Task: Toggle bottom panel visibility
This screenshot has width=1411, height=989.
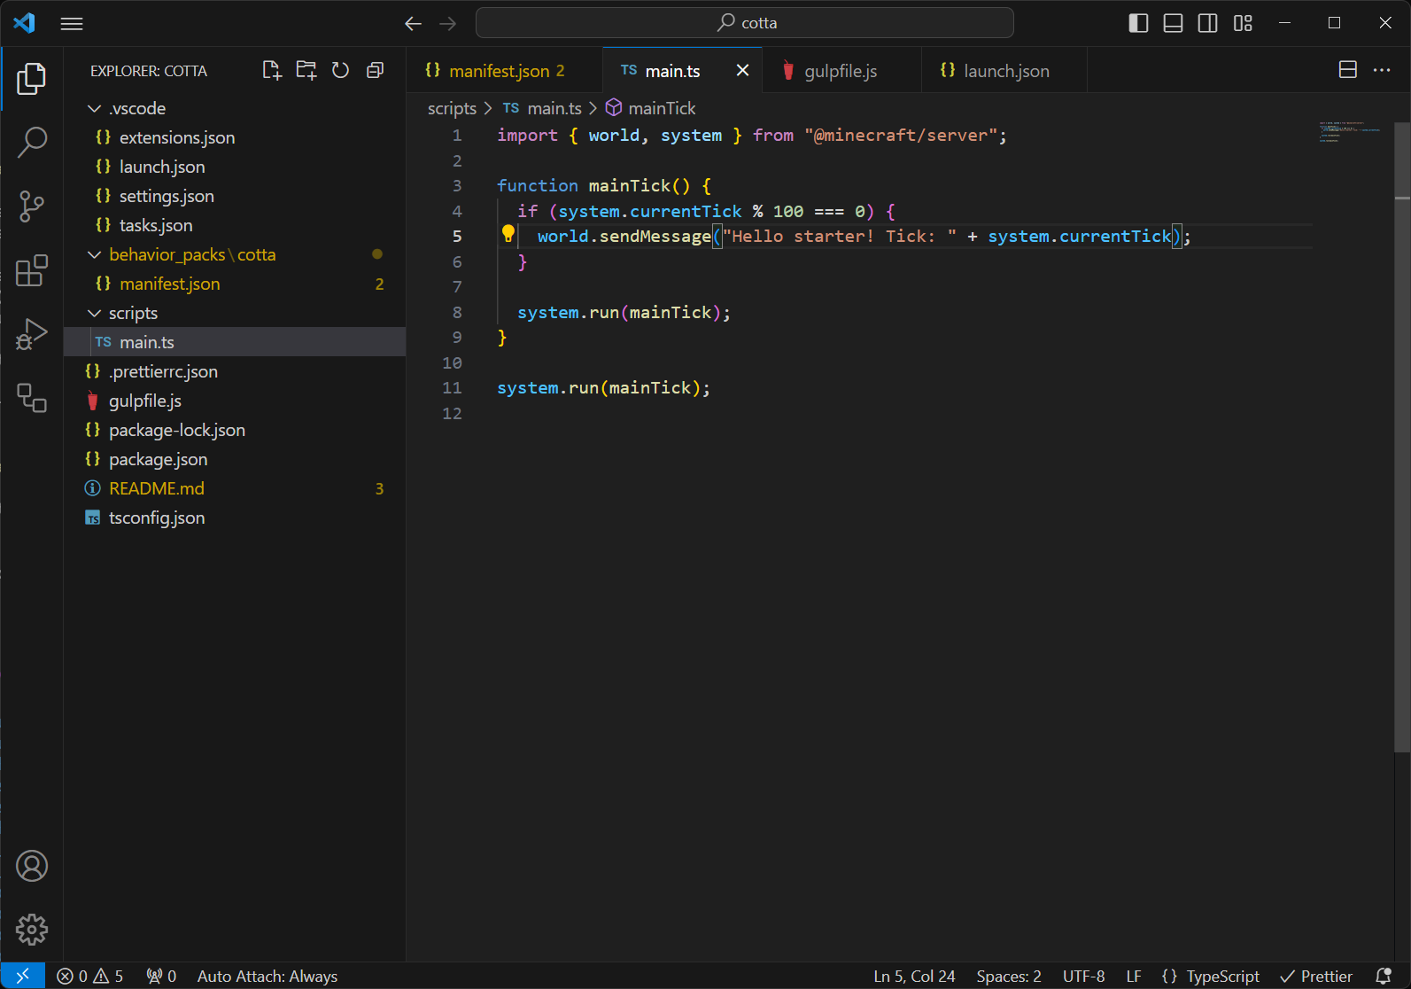Action: click(1173, 23)
